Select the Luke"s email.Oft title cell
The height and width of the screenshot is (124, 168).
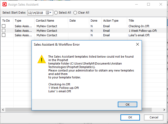coord(139,35)
